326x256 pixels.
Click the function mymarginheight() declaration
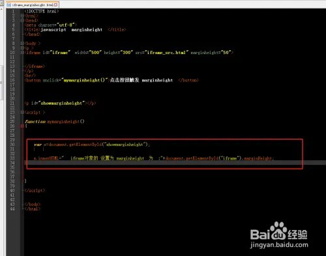tap(55, 122)
